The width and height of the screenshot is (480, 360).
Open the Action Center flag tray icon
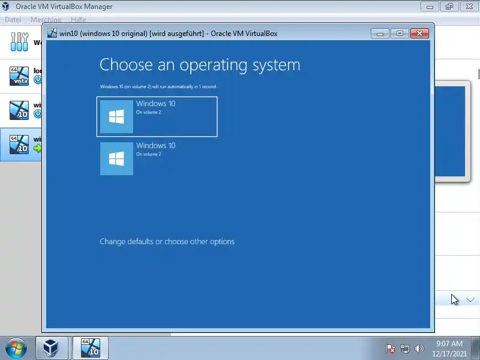click(x=391, y=349)
